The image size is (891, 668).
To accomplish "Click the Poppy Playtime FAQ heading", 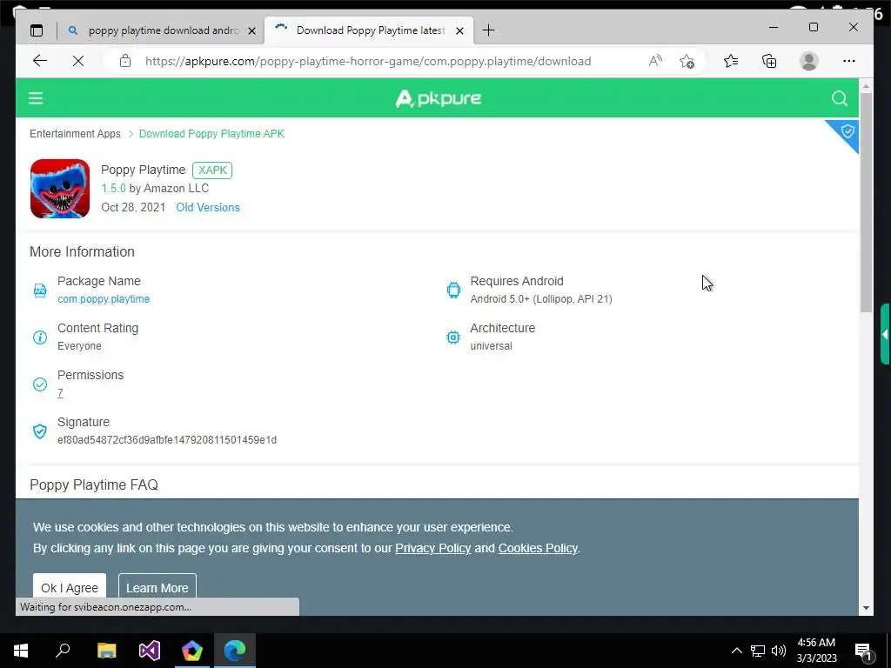I will pos(94,484).
